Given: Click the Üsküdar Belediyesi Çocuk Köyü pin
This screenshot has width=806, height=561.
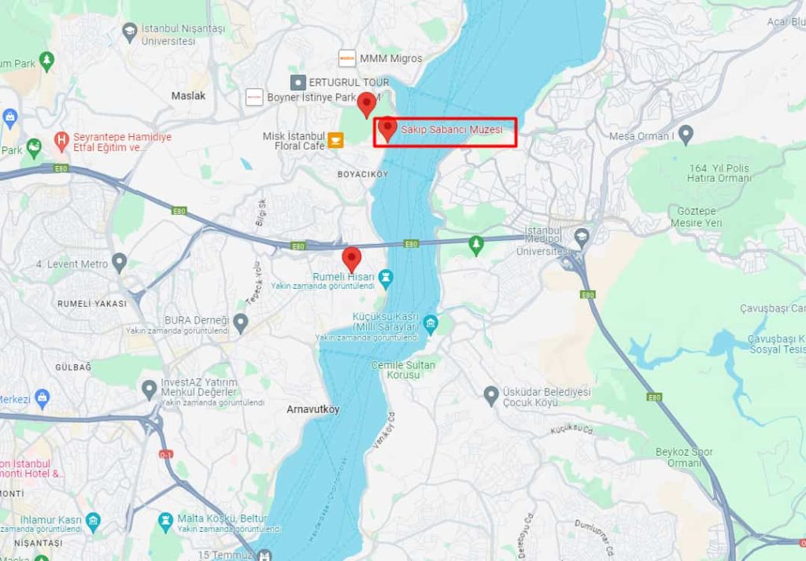Looking at the screenshot, I should click(x=491, y=396).
